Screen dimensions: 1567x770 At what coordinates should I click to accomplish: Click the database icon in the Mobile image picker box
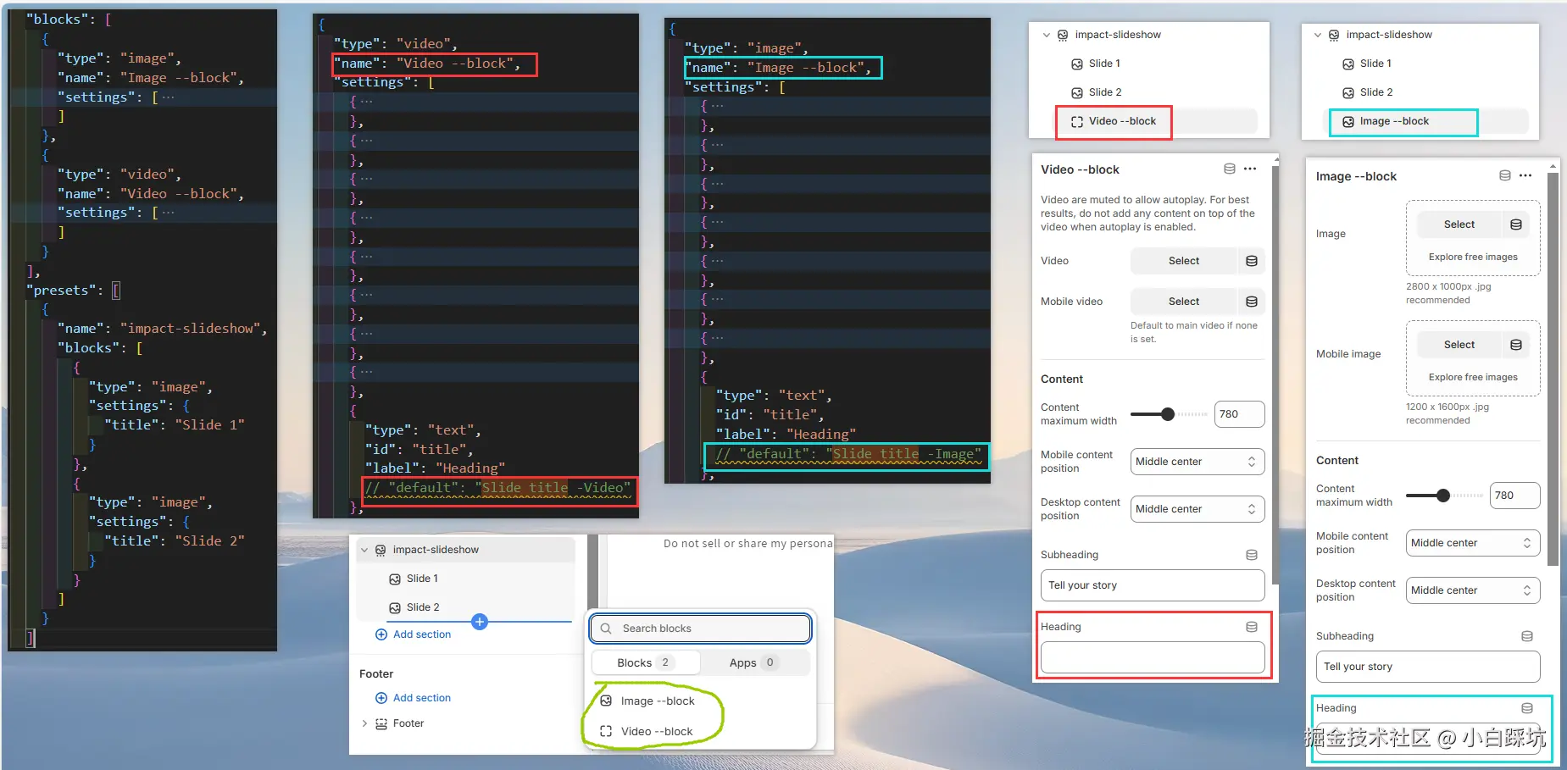(x=1516, y=345)
